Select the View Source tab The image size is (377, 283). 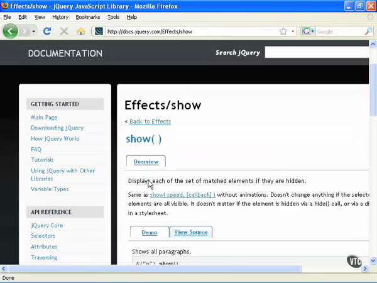(190, 232)
